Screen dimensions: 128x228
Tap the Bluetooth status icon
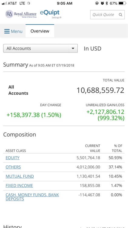coord(107,3)
